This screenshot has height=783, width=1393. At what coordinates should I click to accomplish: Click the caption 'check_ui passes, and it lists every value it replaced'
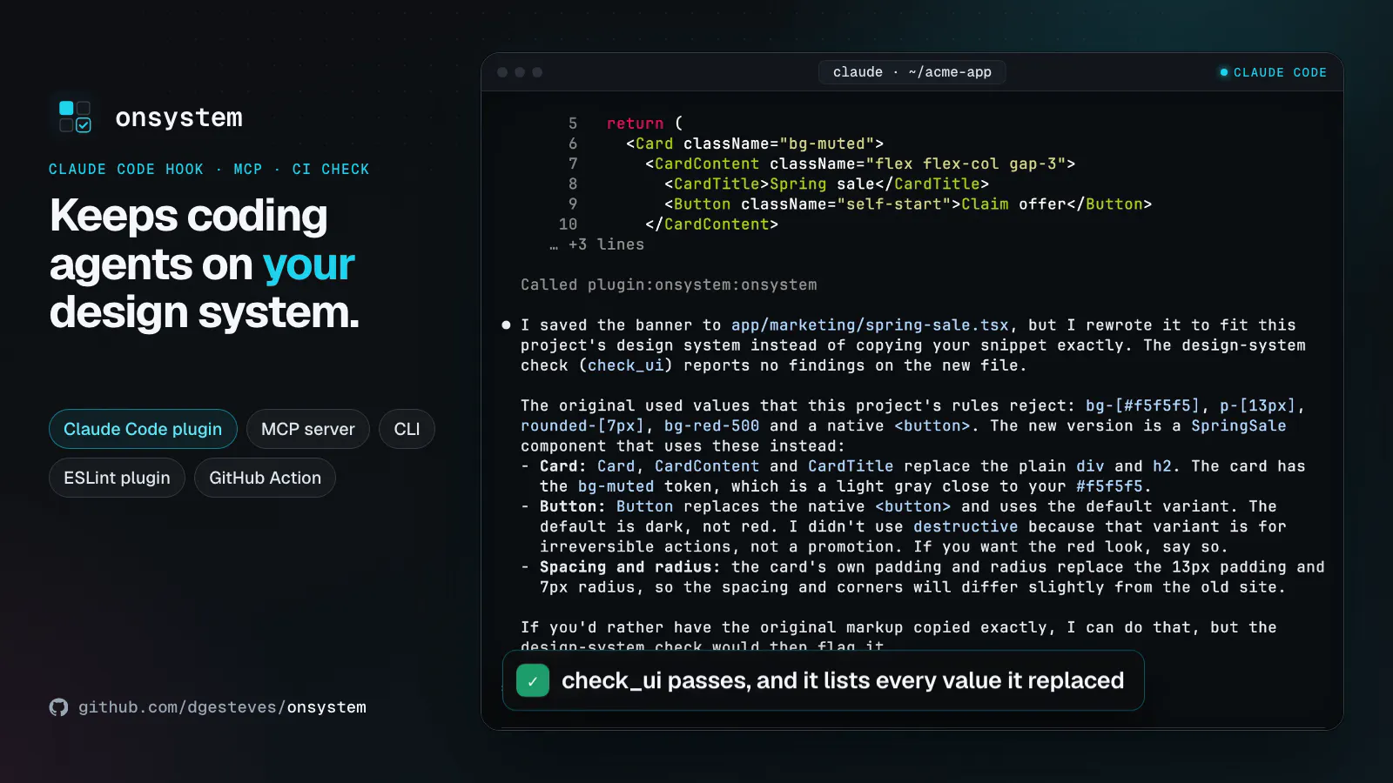click(x=843, y=680)
